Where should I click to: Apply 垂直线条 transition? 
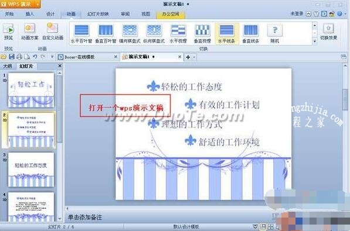251,34
